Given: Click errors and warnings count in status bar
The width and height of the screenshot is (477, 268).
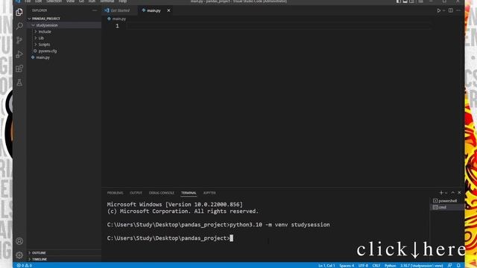Looking at the screenshot, I should (25, 265).
